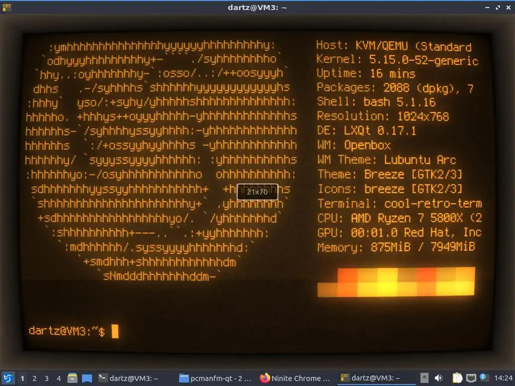Open the update notifier tray icon
Viewport: 515px width, 386px height.
tap(484, 377)
